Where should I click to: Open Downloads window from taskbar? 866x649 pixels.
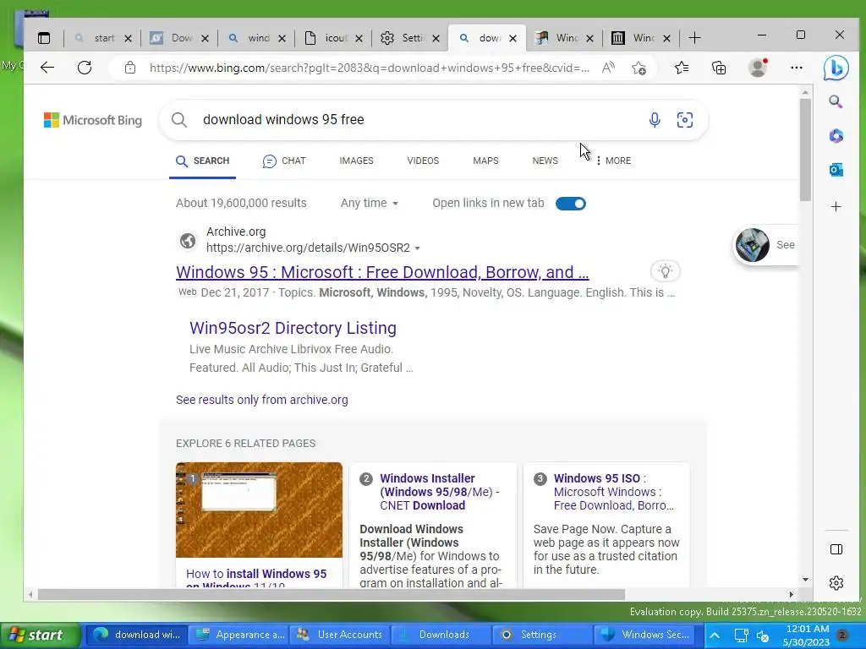coord(440,635)
